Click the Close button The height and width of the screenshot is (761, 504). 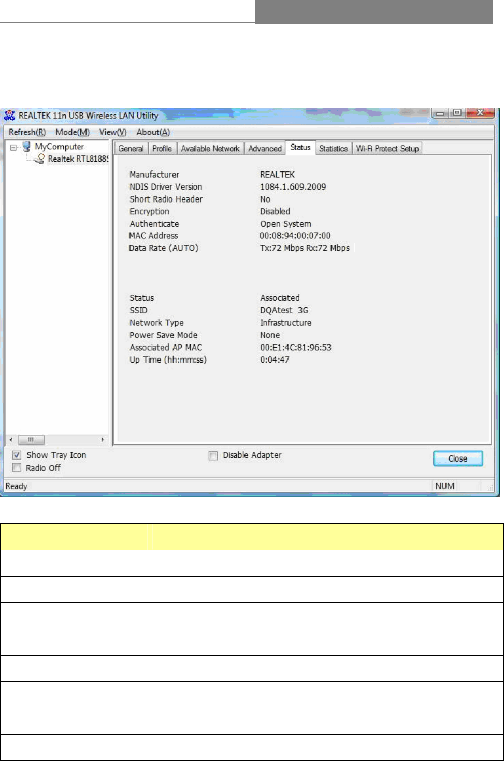[458, 458]
